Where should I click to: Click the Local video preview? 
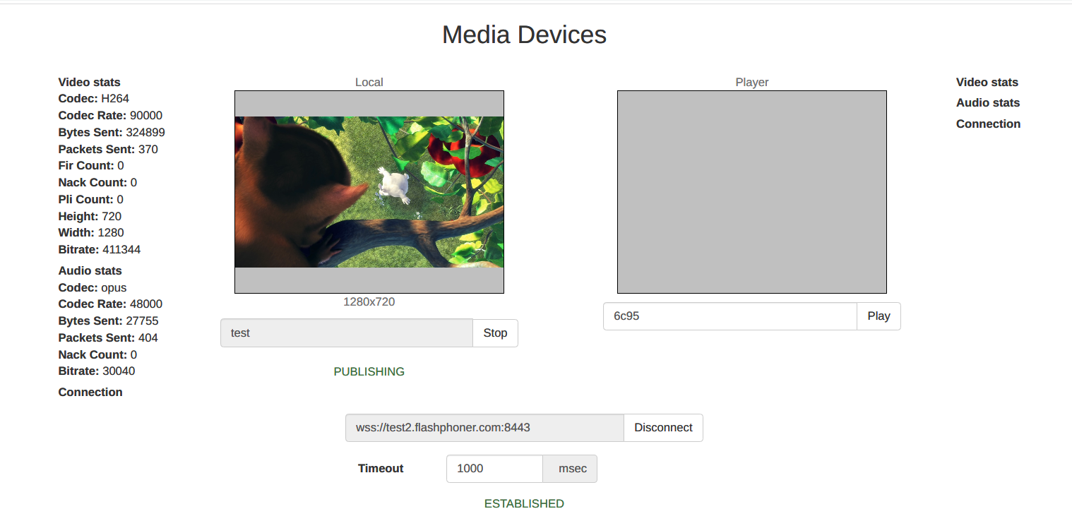pos(369,192)
